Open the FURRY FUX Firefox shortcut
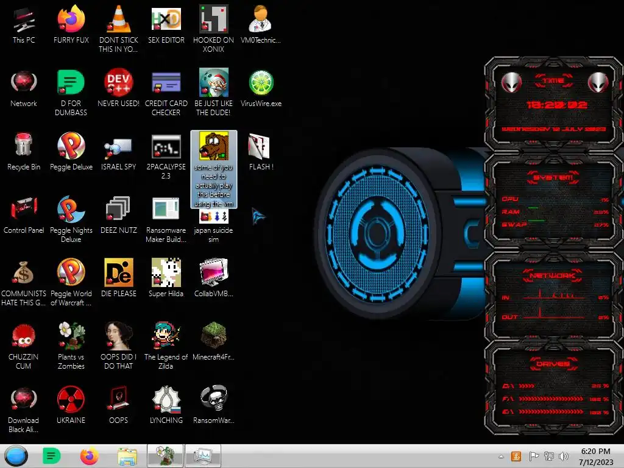624x468 pixels. coord(71,19)
